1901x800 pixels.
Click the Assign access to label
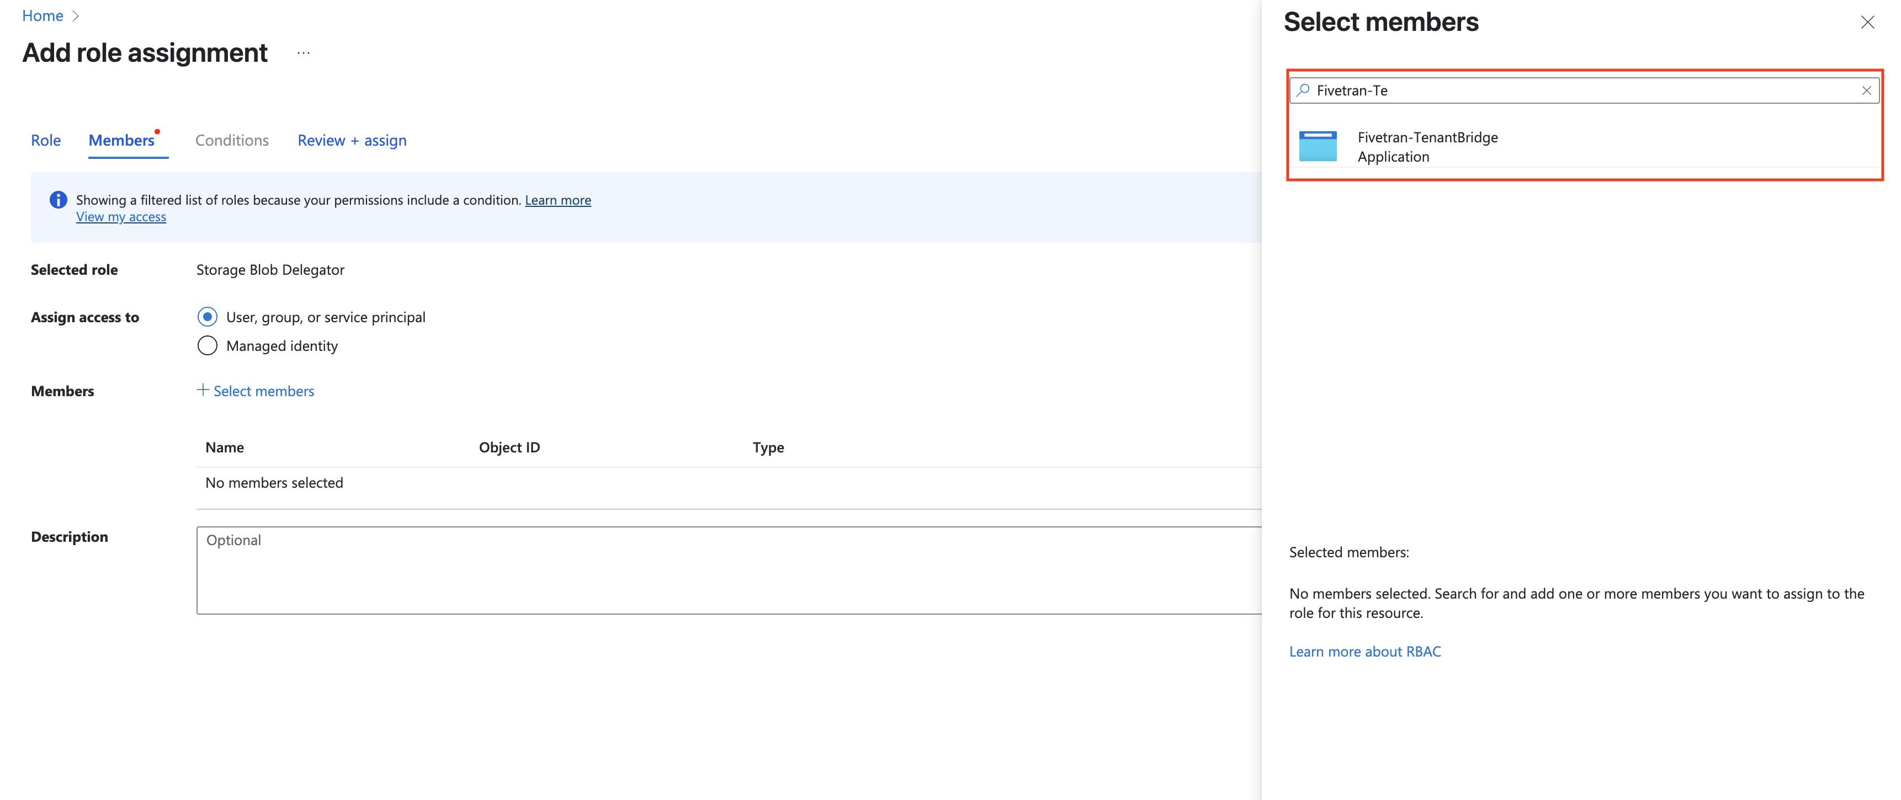tap(85, 317)
